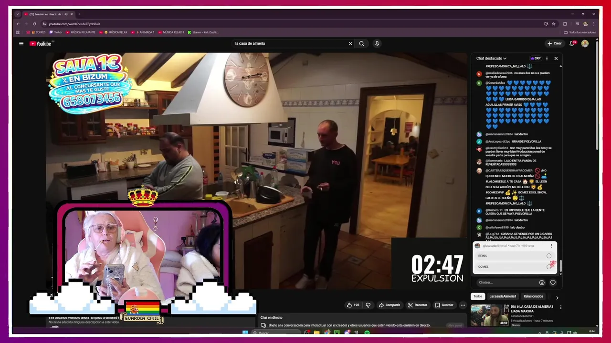Expand the Chat destacado dropdown
611x343 pixels.
491,58
